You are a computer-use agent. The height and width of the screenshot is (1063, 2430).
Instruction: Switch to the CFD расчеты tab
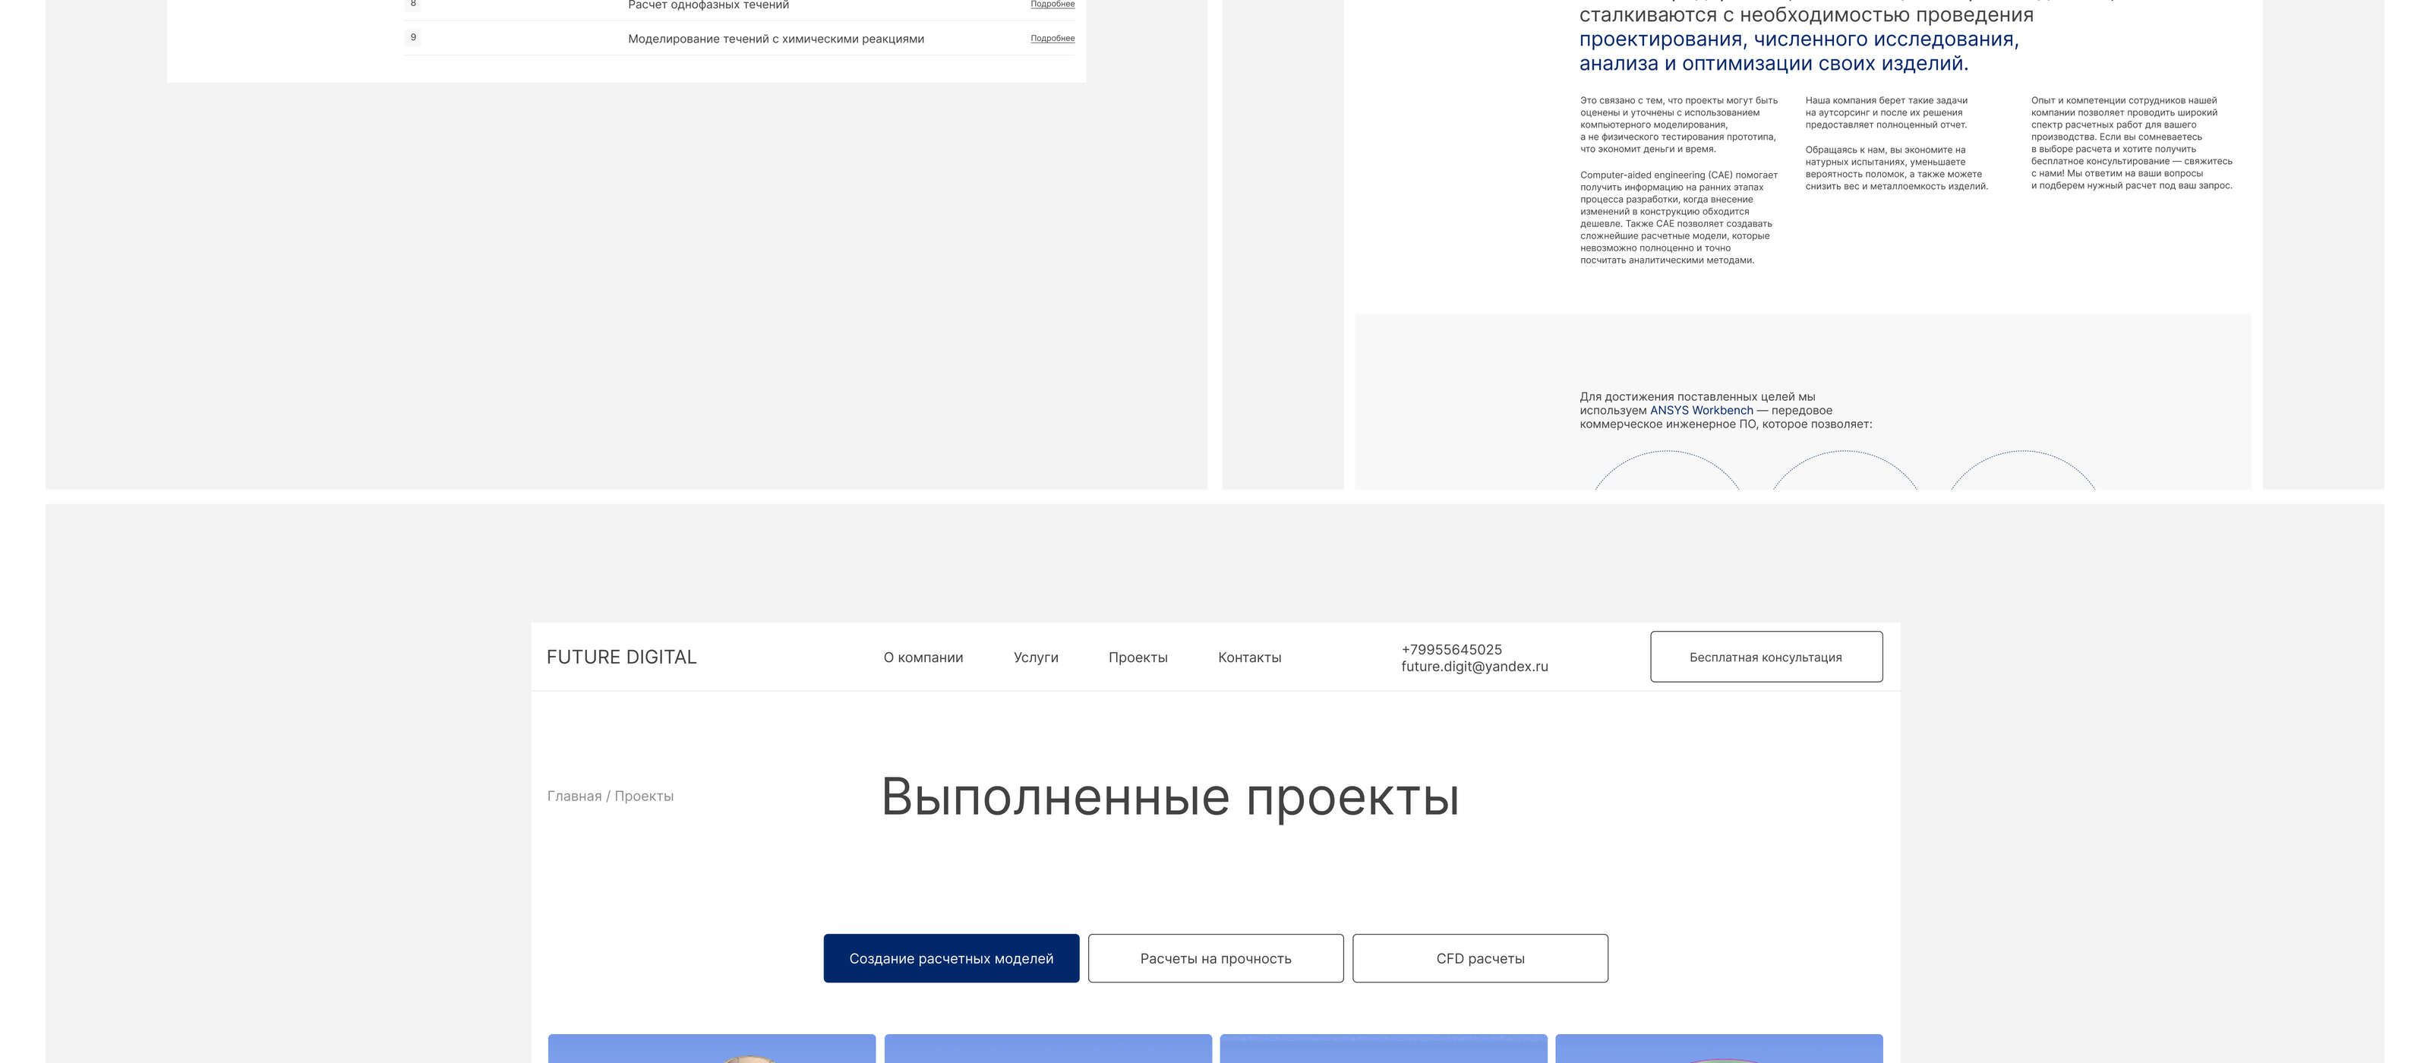[x=1479, y=958]
